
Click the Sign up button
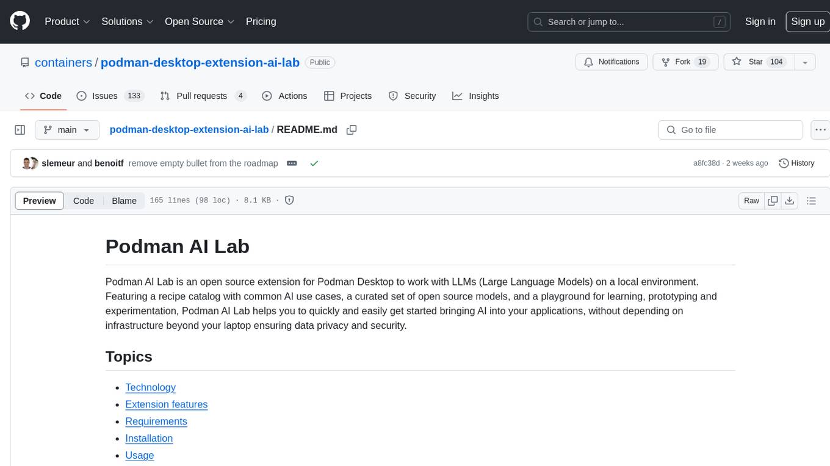pos(807,21)
